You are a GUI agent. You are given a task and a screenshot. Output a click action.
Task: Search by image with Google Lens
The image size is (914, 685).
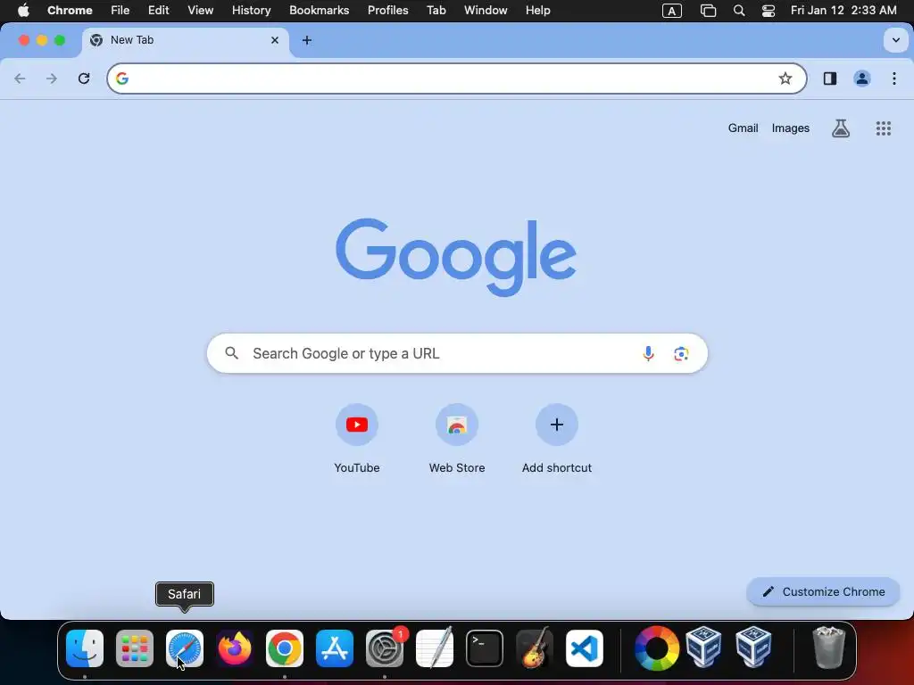click(x=681, y=353)
